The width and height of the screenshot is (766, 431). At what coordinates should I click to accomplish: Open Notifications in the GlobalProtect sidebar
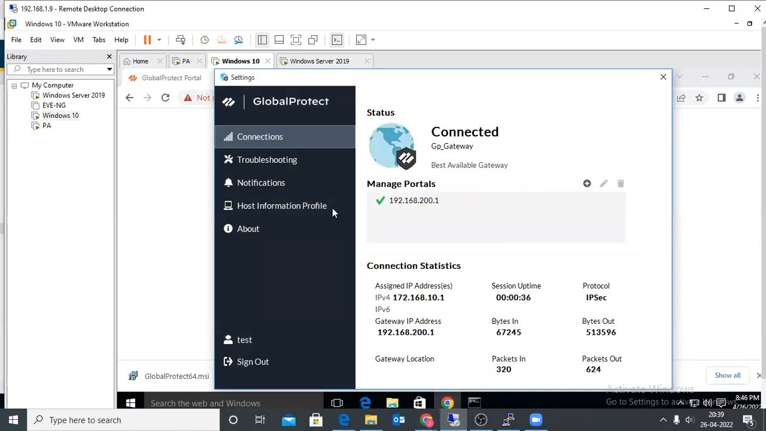(285, 183)
